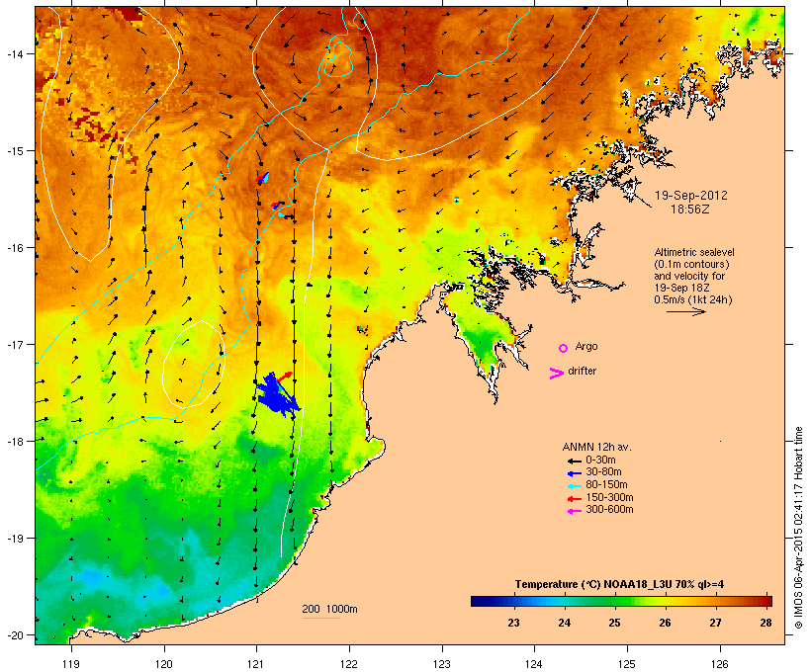This screenshot has height=672, width=811.
Task: Click the longitude axis label 124
Action: click(x=534, y=664)
